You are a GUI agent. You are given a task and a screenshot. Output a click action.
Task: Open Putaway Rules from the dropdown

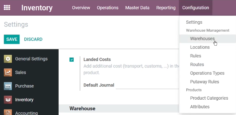[205, 82]
